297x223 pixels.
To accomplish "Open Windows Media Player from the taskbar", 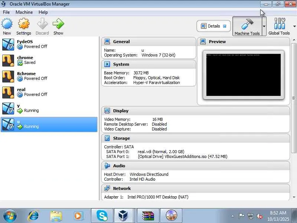I will click(78, 216).
